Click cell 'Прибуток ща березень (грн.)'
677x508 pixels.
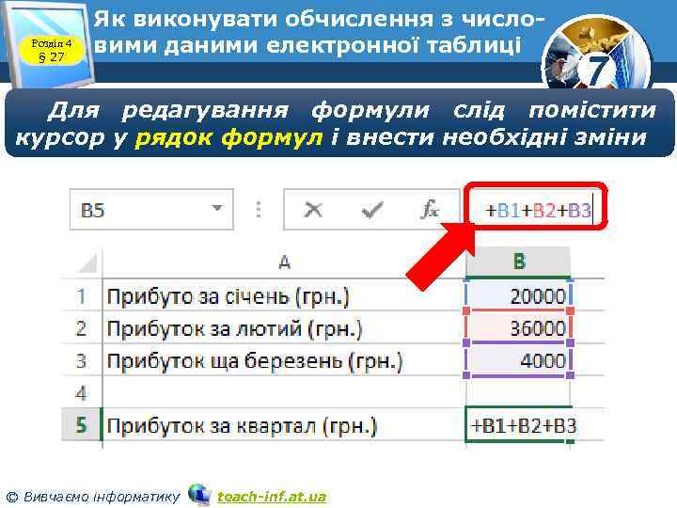pyautogui.click(x=284, y=360)
